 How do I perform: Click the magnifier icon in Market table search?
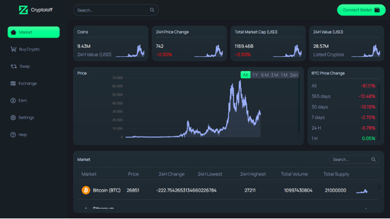tap(373, 159)
